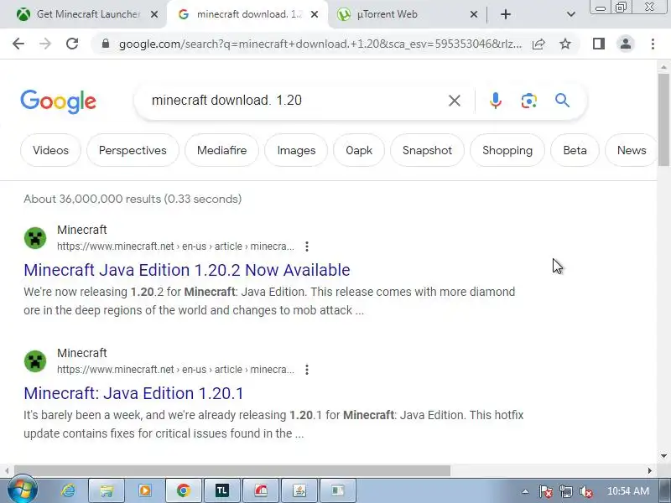Filter results by Perspectives

[133, 150]
